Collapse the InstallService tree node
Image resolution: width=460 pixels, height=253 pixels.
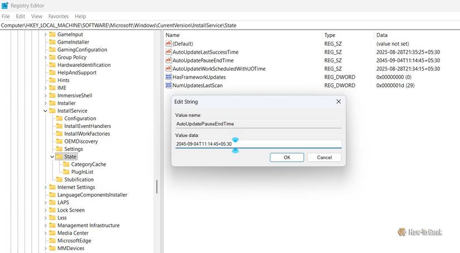point(45,111)
